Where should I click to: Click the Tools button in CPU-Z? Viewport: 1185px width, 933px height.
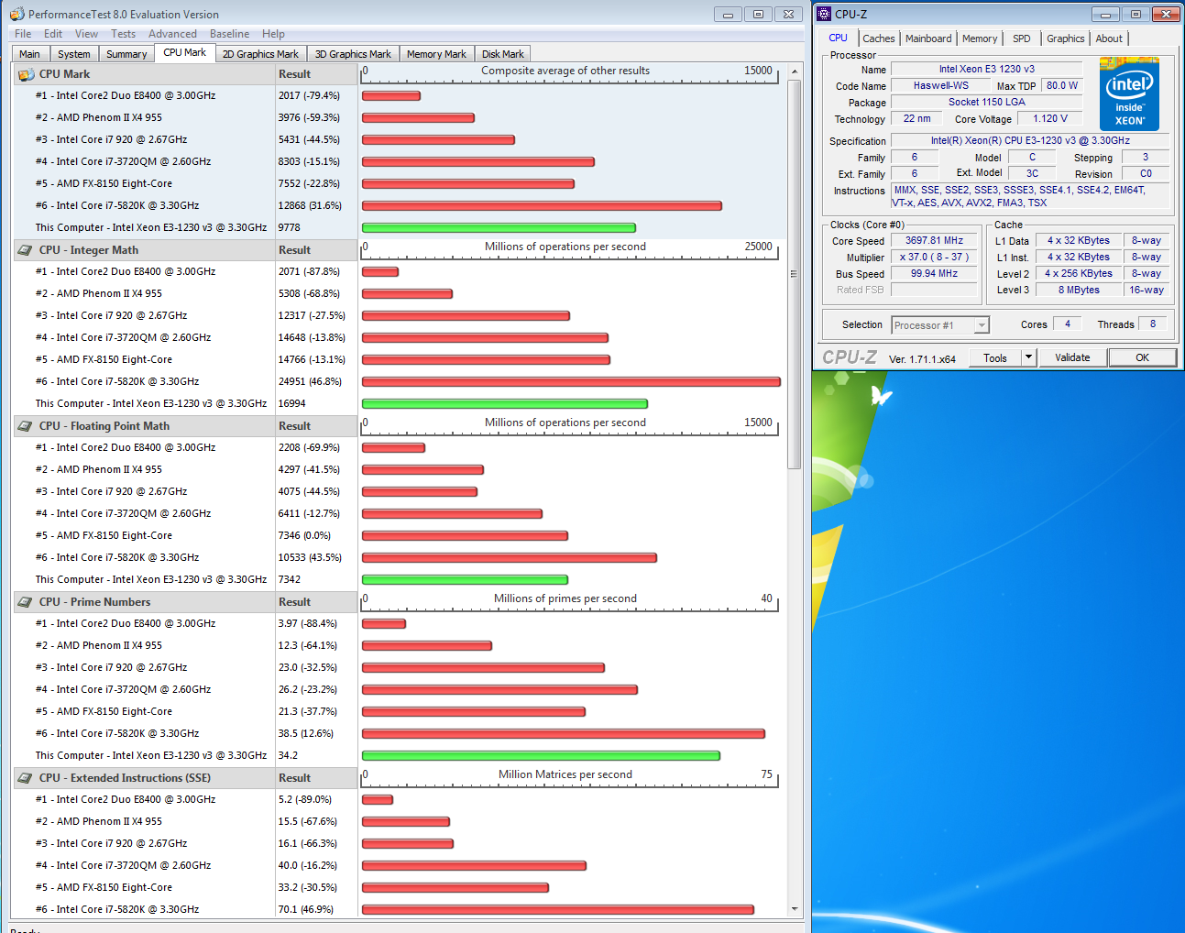pos(995,358)
